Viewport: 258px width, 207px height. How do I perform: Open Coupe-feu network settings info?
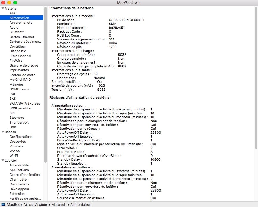coord(18,141)
